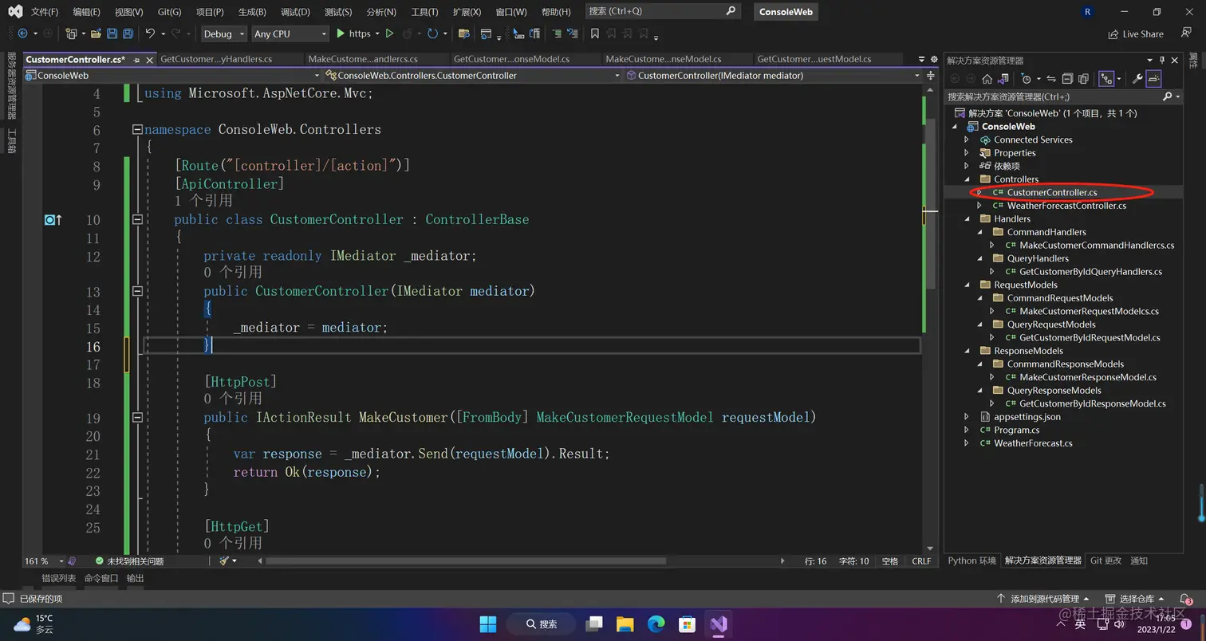Image resolution: width=1206 pixels, height=641 pixels.
Task: Click split editor window icon
Action: (x=931, y=75)
